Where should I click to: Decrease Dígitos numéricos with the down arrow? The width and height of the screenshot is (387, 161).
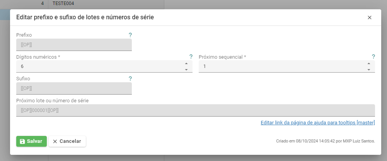pos(186,69)
